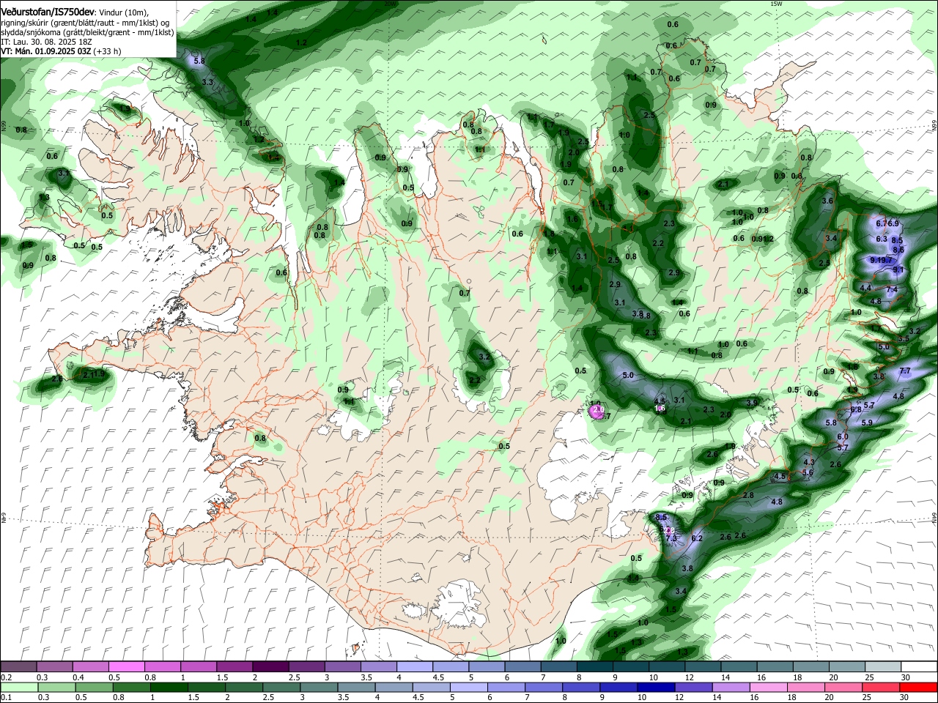Click the 8.6 precipitation value on the map
Screen dimensions: 938x703
[899, 250]
